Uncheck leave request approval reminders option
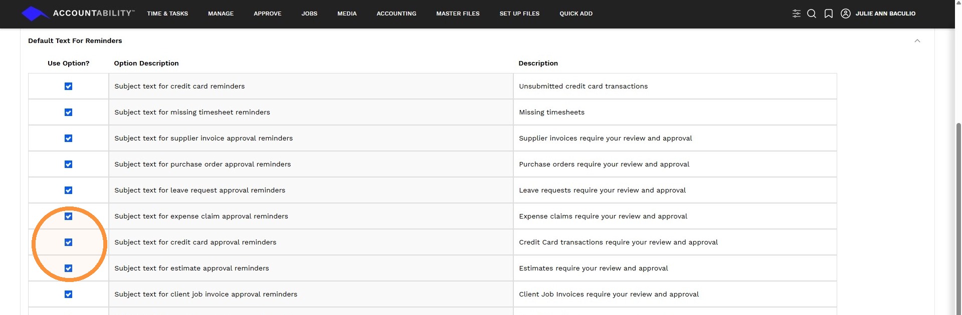The height and width of the screenshot is (315, 962). pyautogui.click(x=69, y=190)
